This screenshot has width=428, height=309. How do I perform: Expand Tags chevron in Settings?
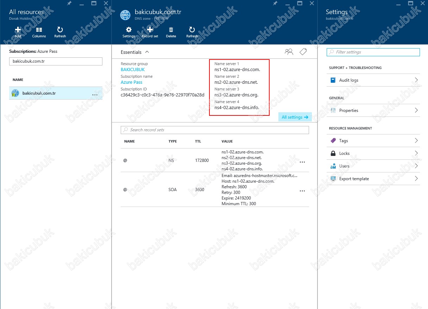(416, 140)
